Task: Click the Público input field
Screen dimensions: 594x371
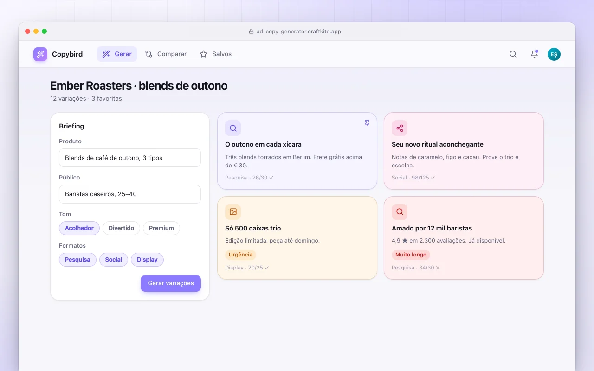Action: point(130,194)
